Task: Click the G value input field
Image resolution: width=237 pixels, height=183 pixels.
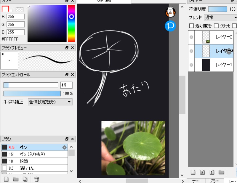Action: click(x=16, y=24)
